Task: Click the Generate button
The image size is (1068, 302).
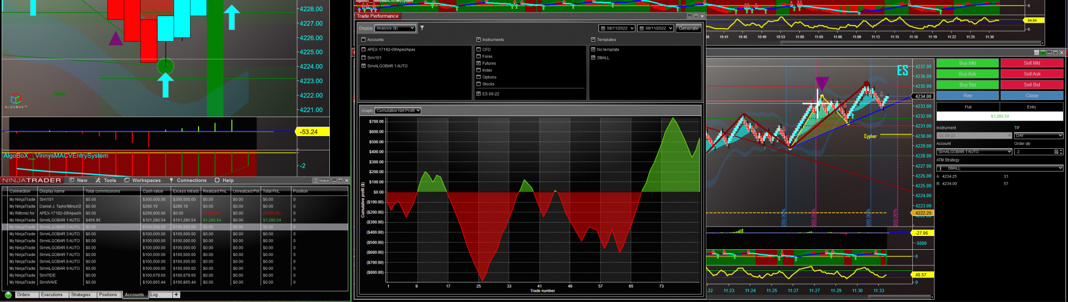Action: [x=689, y=28]
